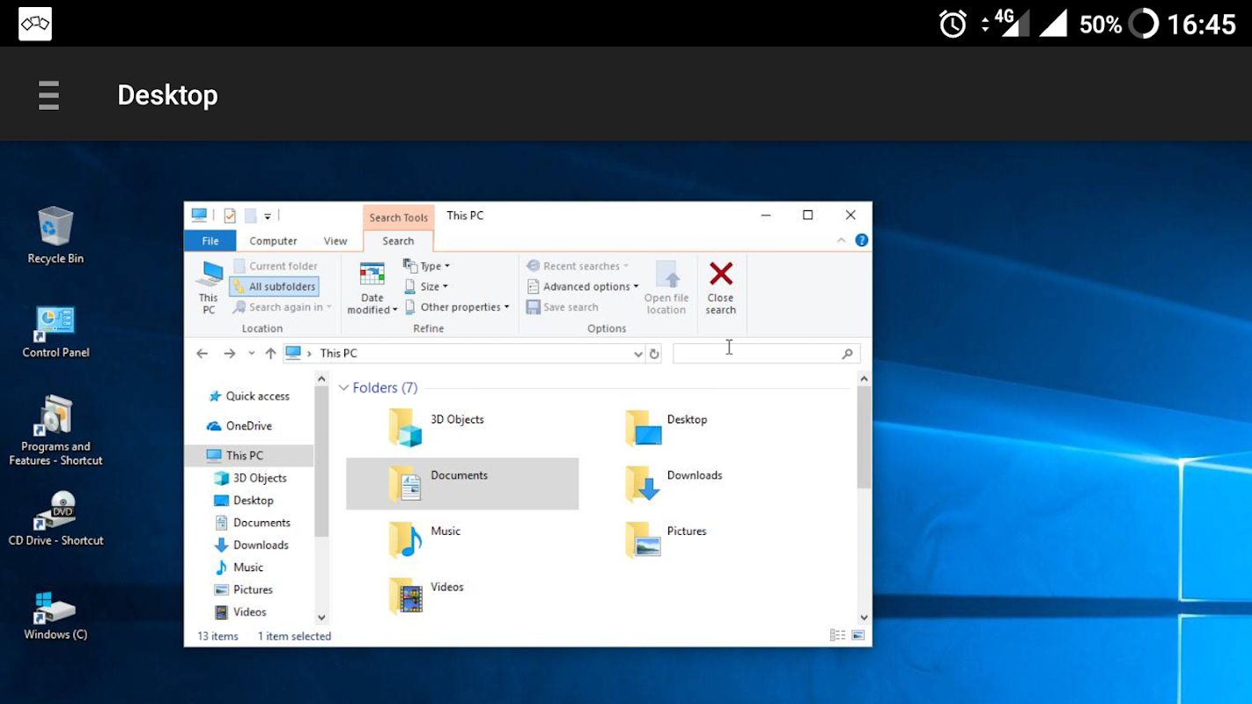Viewport: 1252px width, 704px height.
Task: Open the hamburger menu beside Desktop title
Action: [x=48, y=95]
